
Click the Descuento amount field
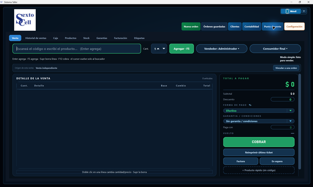pos(283,99)
